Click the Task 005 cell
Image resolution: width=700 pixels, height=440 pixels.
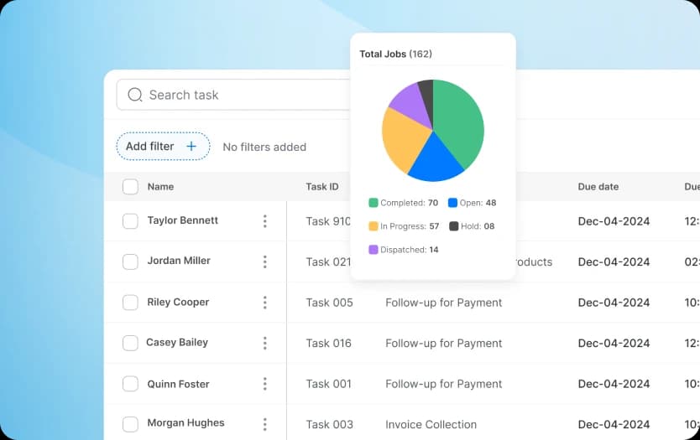pos(330,303)
